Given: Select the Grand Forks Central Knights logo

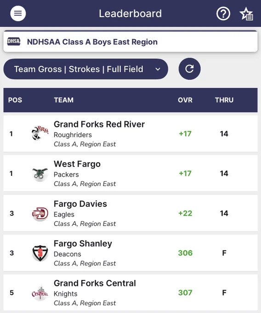Looking at the screenshot, I should (x=40, y=293).
